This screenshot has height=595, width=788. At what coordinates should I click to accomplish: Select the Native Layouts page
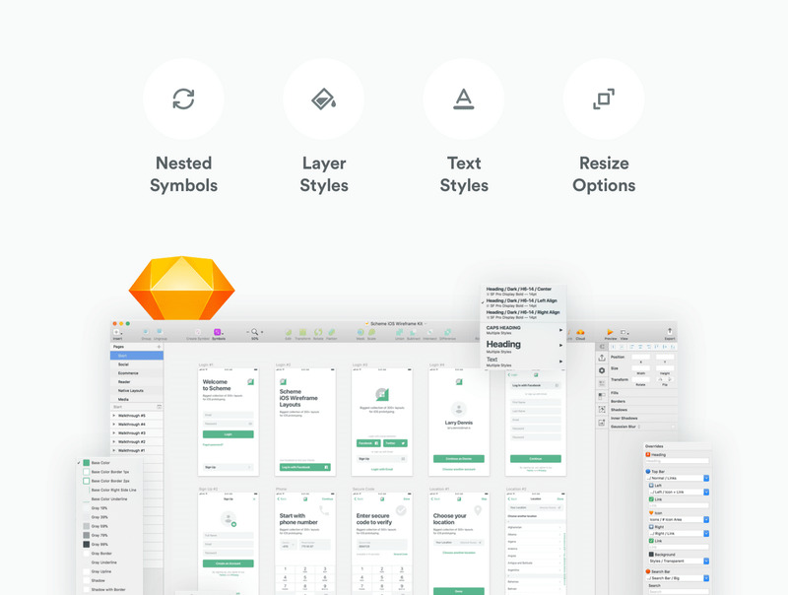click(x=137, y=390)
